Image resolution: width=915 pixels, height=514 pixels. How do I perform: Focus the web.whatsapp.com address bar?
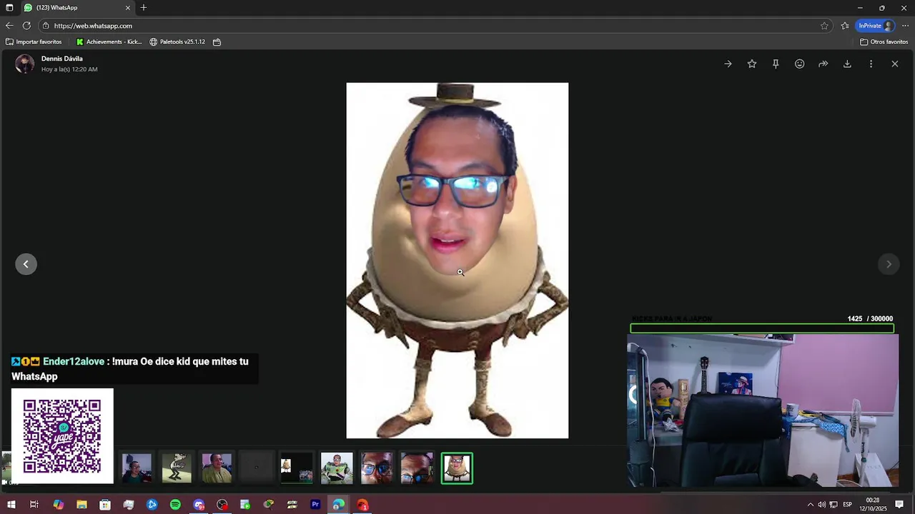[435, 26]
